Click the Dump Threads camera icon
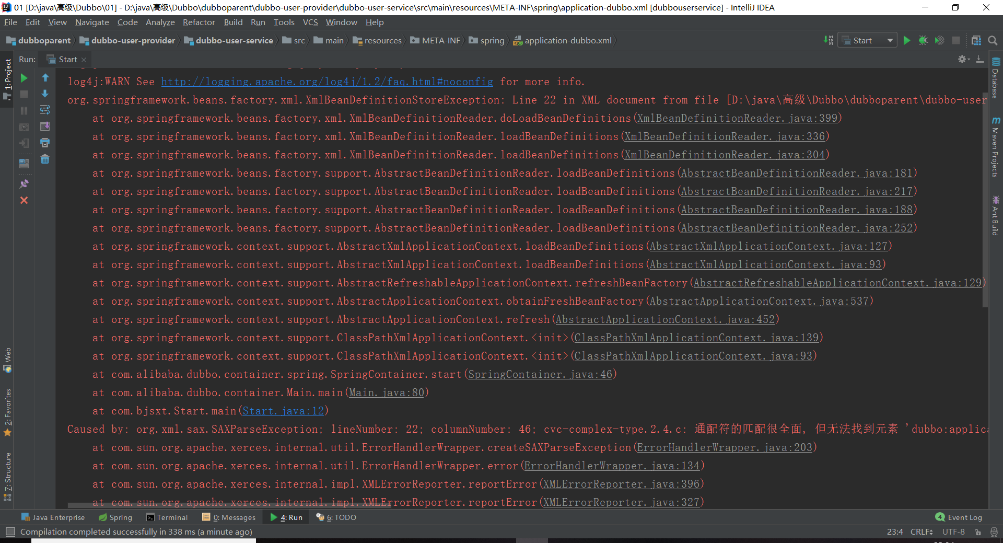The width and height of the screenshot is (1003, 543). [x=24, y=127]
